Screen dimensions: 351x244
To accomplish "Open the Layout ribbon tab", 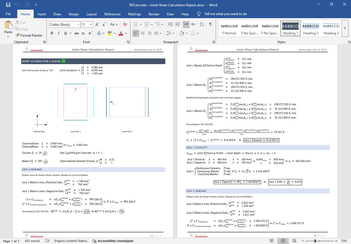I will click(91, 14).
